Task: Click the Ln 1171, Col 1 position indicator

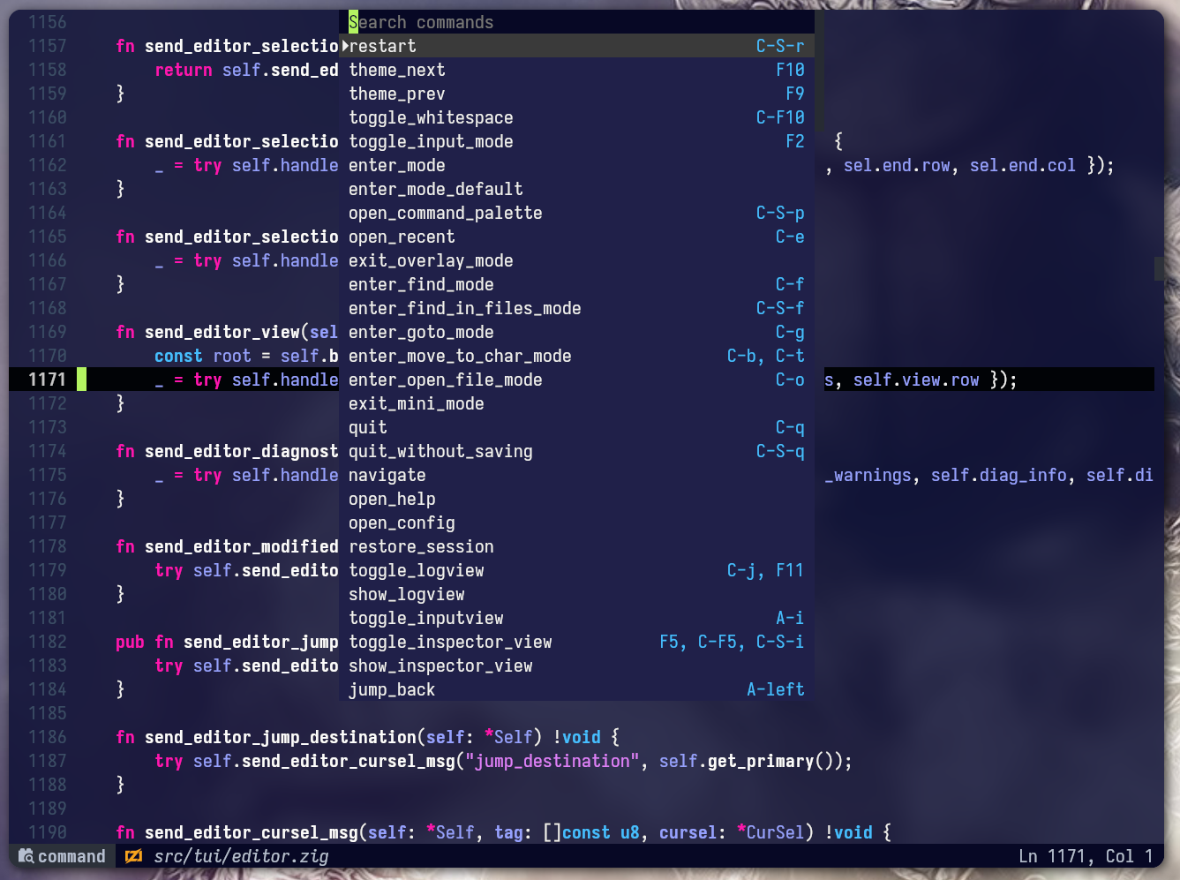Action: coord(1086,856)
